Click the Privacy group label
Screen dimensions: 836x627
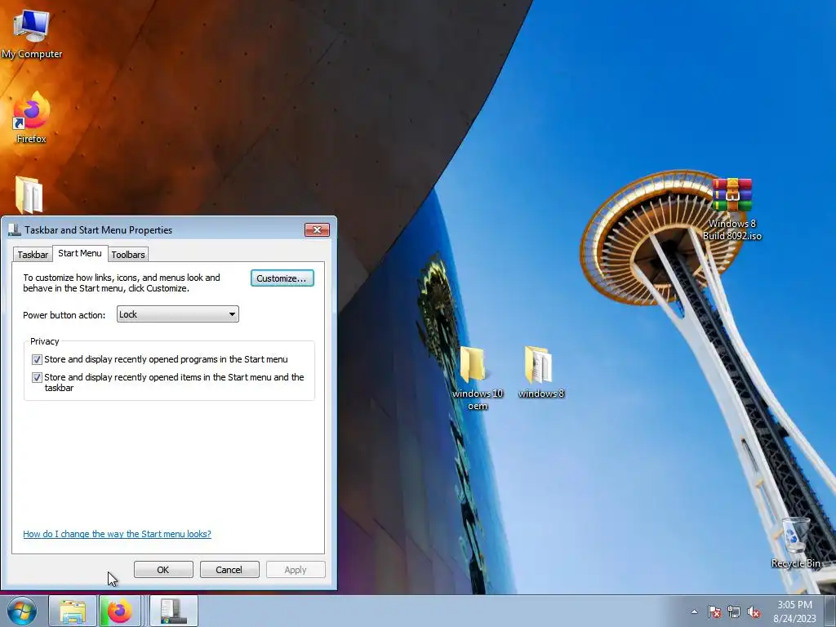click(44, 341)
